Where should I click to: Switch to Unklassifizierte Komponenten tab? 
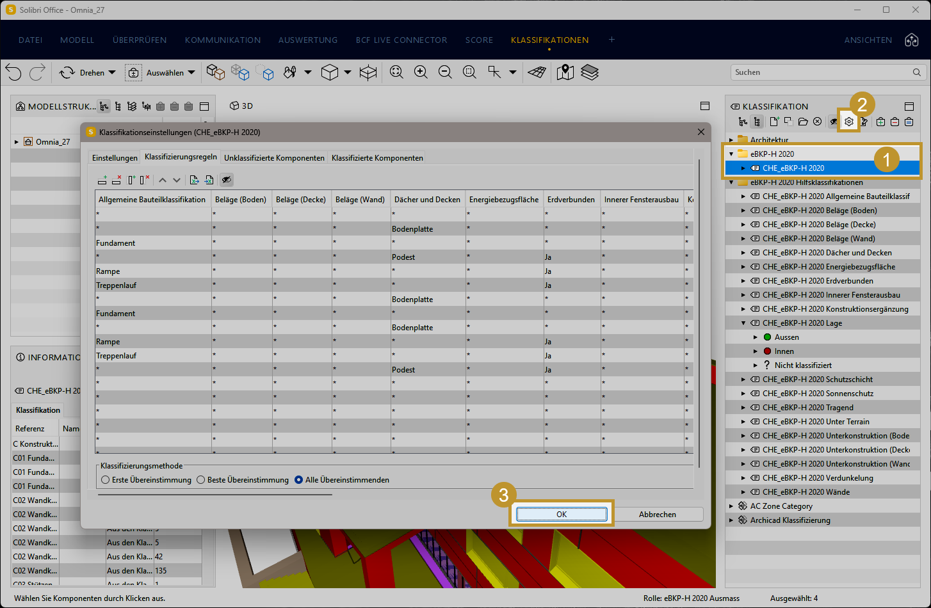click(274, 157)
